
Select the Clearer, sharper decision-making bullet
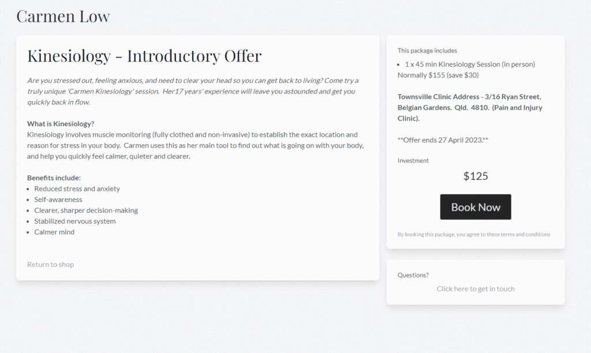click(86, 210)
